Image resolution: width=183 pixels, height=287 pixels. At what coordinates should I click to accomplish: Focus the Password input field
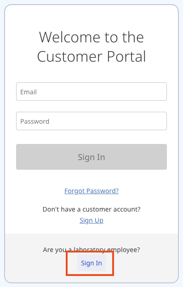[x=91, y=121]
